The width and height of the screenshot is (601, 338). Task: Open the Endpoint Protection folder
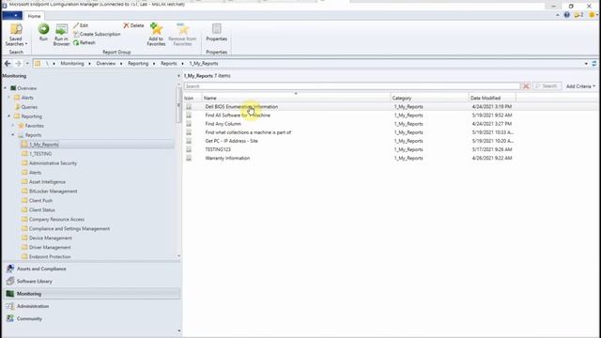(x=50, y=256)
